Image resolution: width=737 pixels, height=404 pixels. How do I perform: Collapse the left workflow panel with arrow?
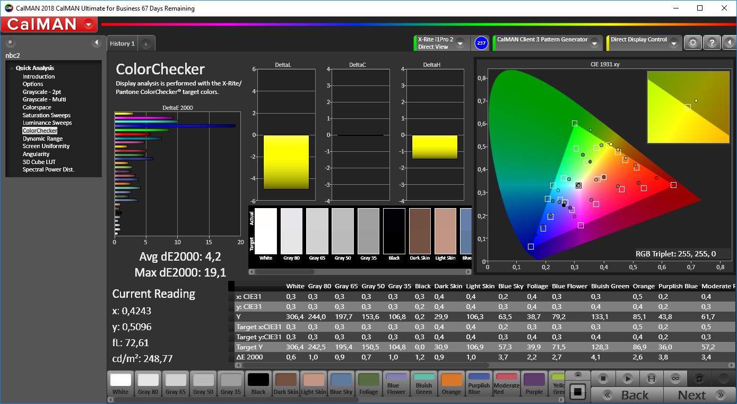coord(97,42)
